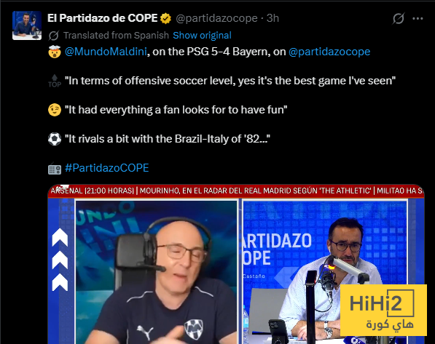Click the TOP arrow emoji
This screenshot has width=435, height=344.
(x=55, y=81)
